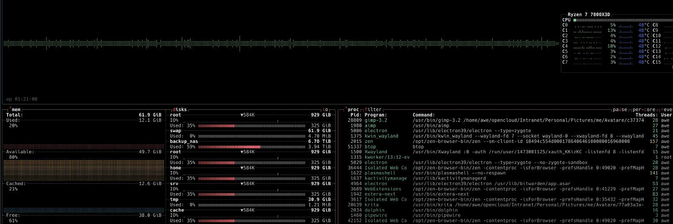Click the Available: 49.7 GiB line
The width and height of the screenshot is (673, 224).
click(x=83, y=152)
